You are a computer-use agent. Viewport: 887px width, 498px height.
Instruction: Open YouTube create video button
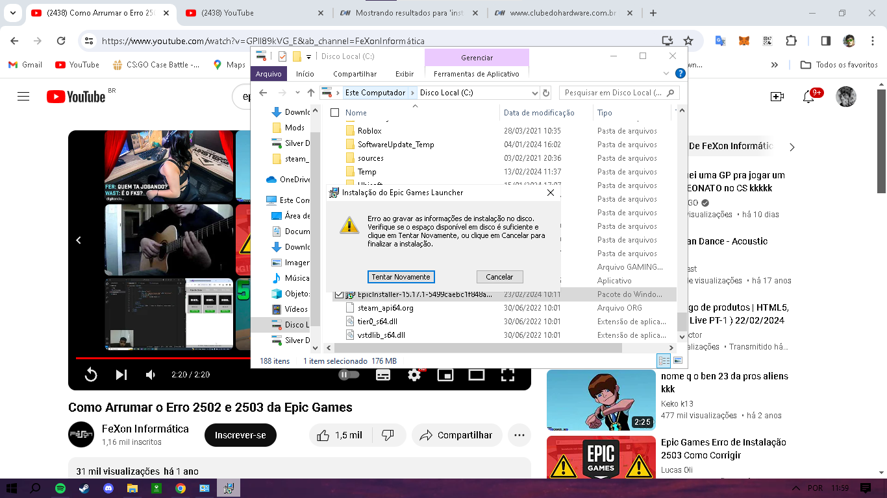777,97
